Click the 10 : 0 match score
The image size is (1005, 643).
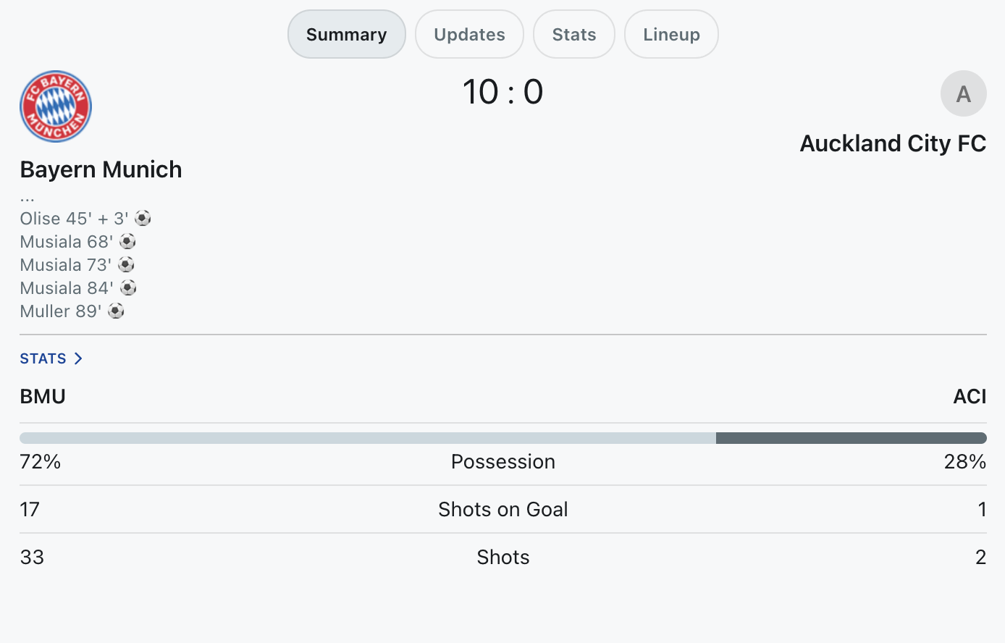point(503,92)
